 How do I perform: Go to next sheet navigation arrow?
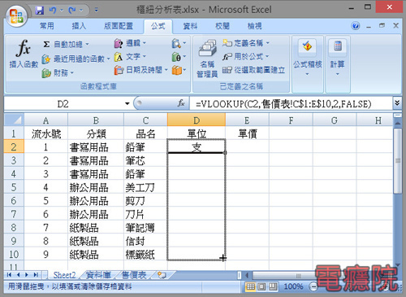27,275
